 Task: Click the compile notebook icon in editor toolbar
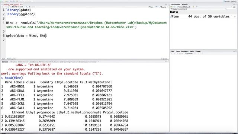tap(34, 7)
